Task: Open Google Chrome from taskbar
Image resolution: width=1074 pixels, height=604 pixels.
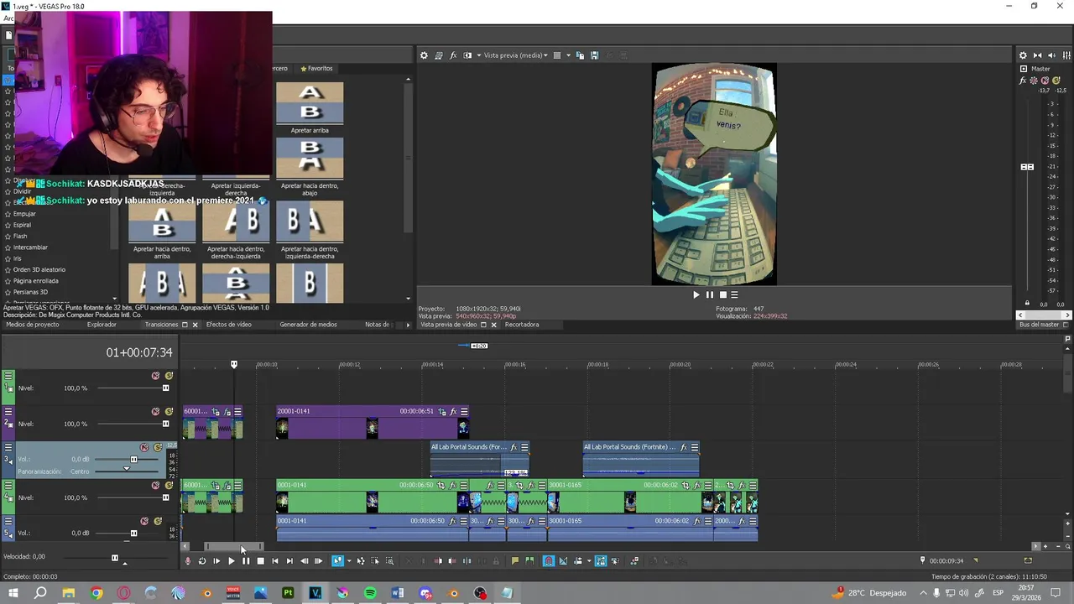Action: (x=96, y=593)
